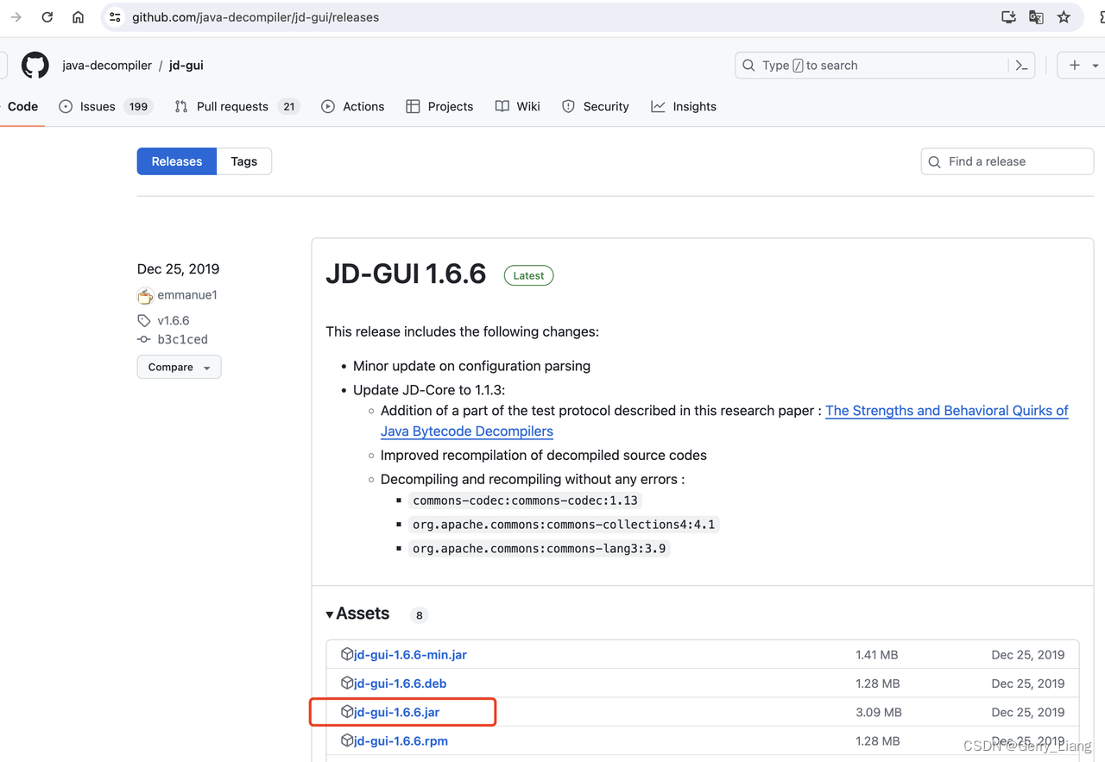
Task: Click the commons-codec:commons-codec:1.13 code text
Action: click(x=527, y=501)
